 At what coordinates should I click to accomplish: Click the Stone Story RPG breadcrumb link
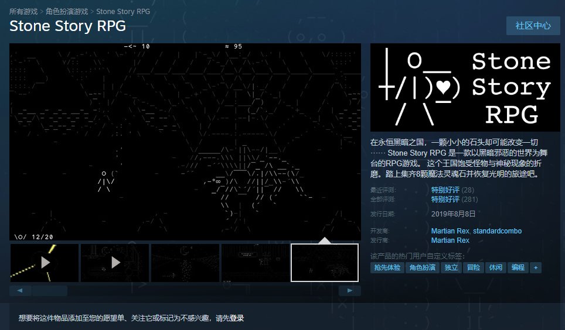(123, 12)
